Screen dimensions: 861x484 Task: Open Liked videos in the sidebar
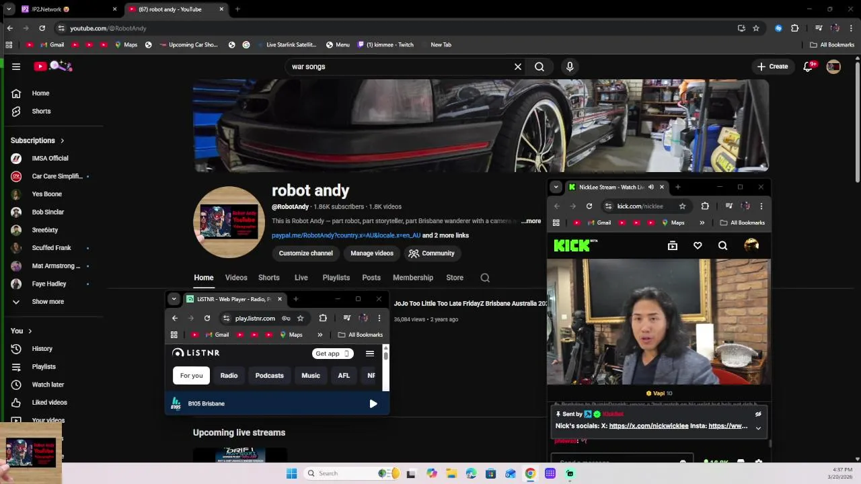49,403
